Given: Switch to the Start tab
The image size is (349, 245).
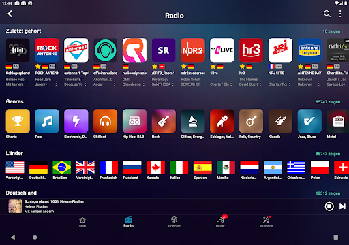Looking at the screenshot, I should click(x=82, y=222).
